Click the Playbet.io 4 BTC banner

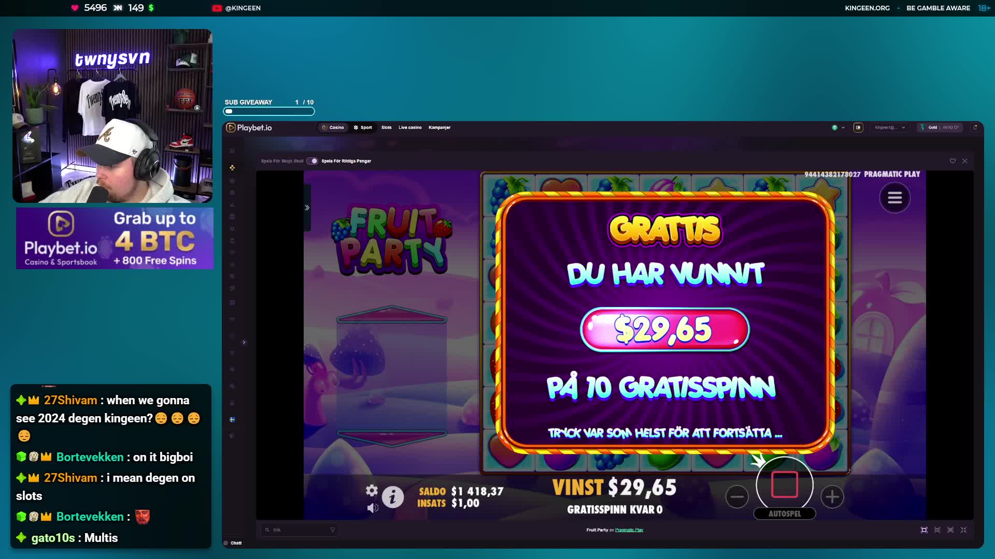pos(115,238)
